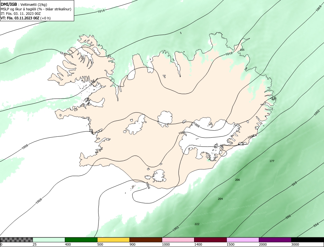Click the light green 25-400 legend swatch
The width and height of the screenshot is (324, 247).
pos(49,240)
